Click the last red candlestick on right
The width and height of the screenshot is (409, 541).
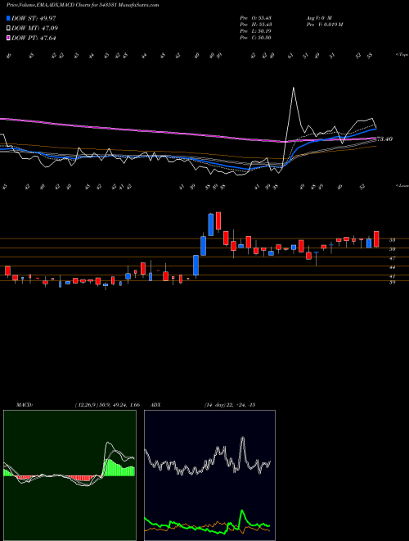pos(376,239)
